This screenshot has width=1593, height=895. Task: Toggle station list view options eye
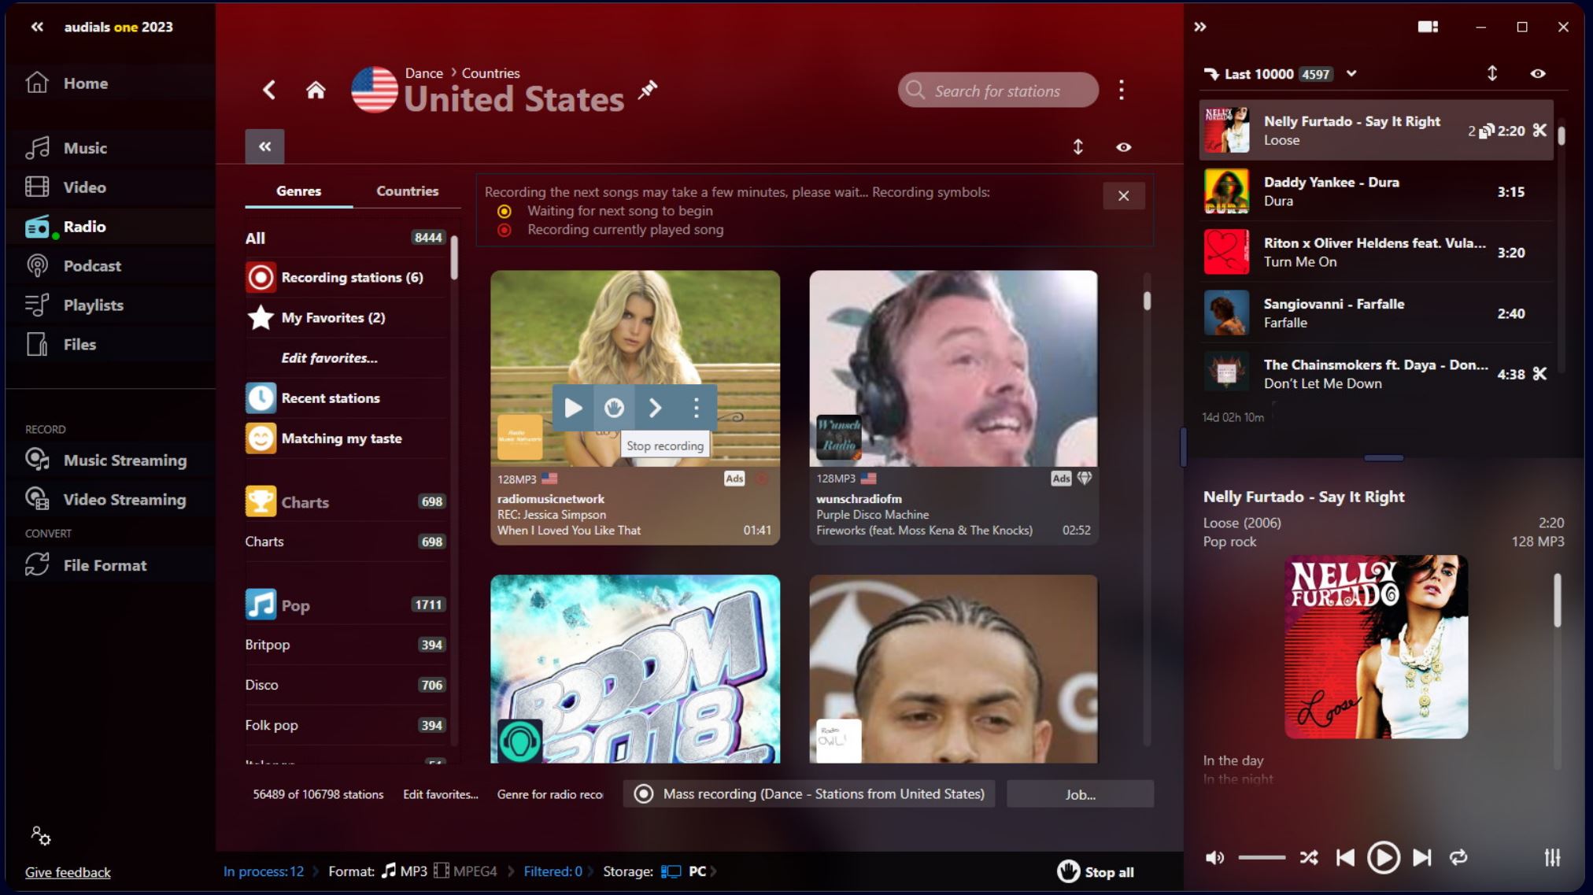click(1123, 147)
